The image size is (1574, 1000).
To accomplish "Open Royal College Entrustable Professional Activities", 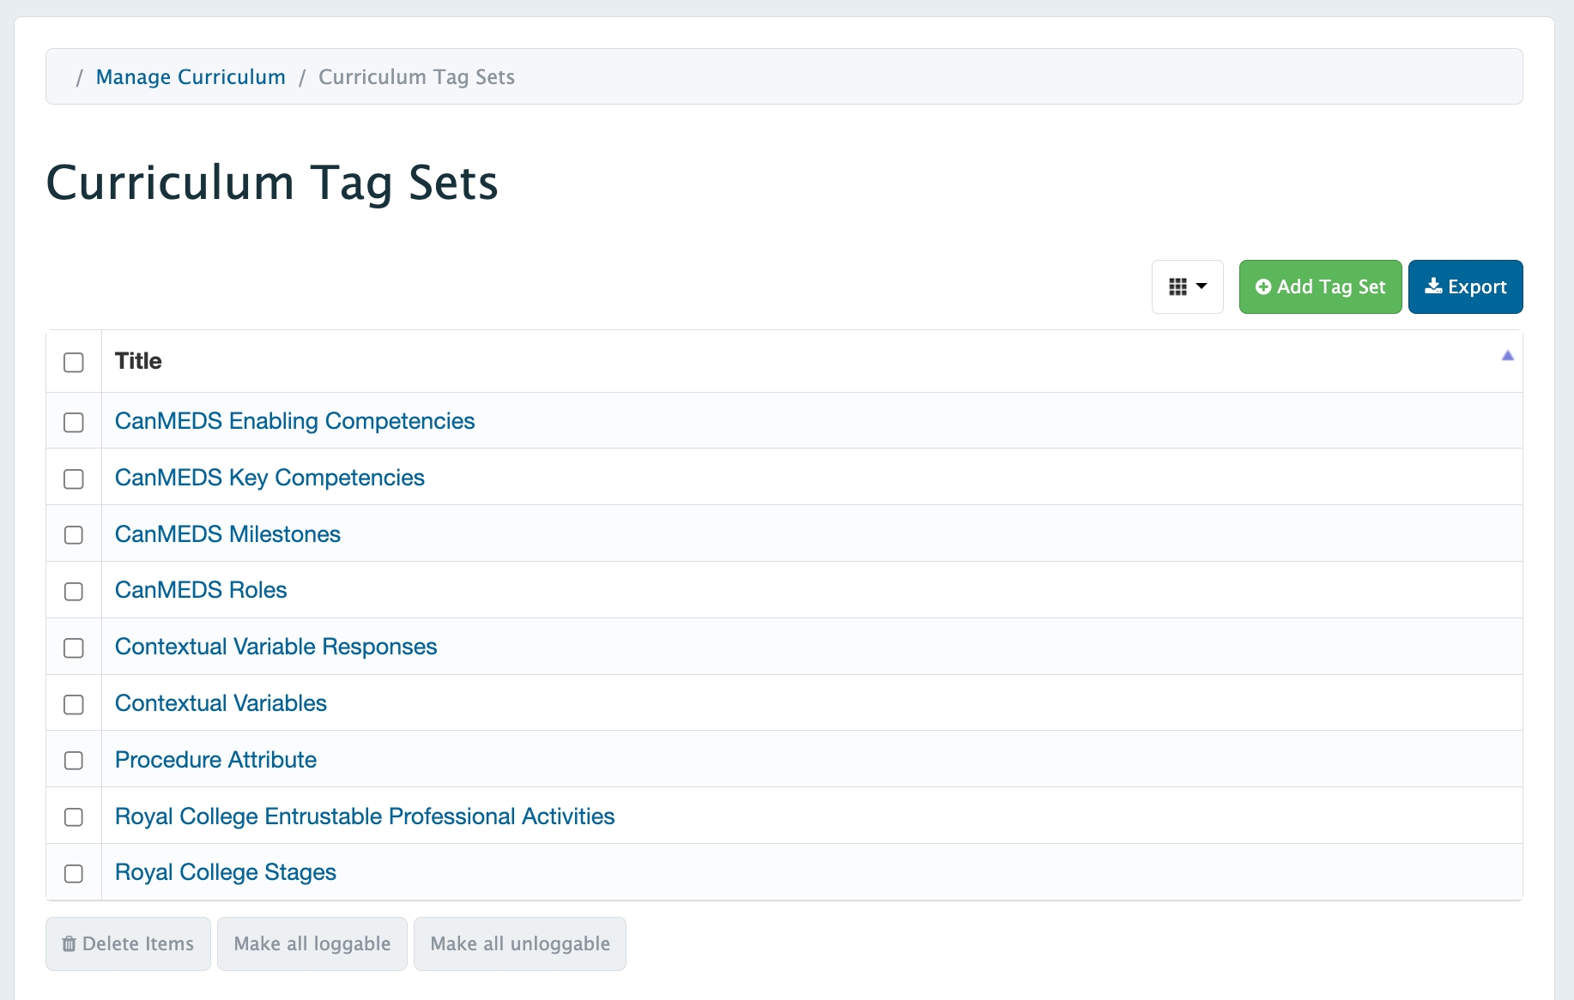I will tap(365, 816).
